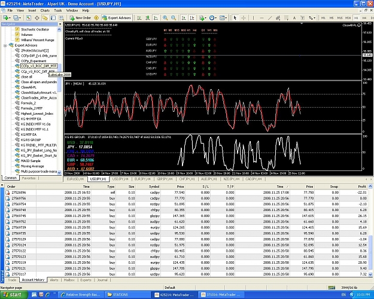This screenshot has height=299, width=374.
Task: Open the Indicators list dropdown
Action: 206,18
